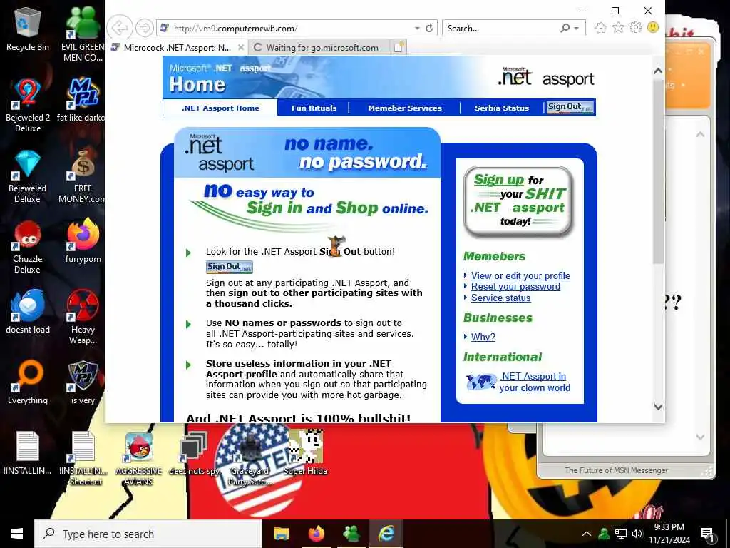This screenshot has width=730, height=548.
Task: Open the volume speaker tray icon
Action: (x=637, y=534)
